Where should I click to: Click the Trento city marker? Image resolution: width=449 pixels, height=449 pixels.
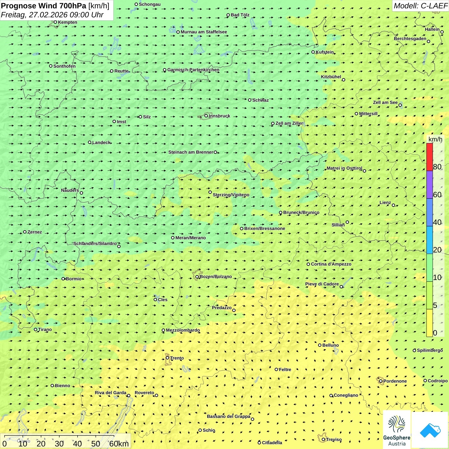coord(167,358)
